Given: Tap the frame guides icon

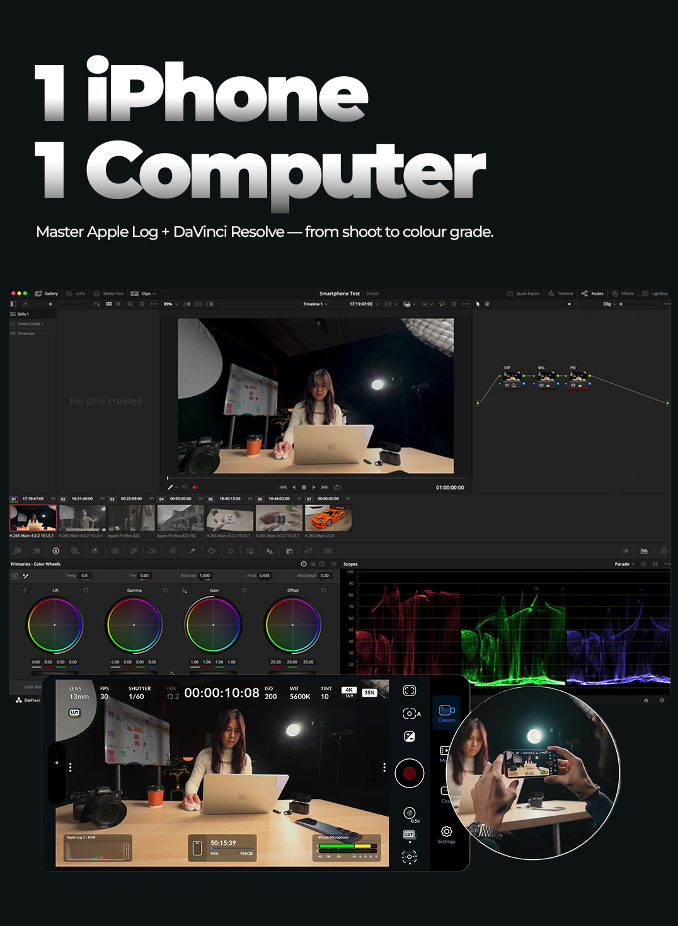Looking at the screenshot, I should tap(410, 690).
